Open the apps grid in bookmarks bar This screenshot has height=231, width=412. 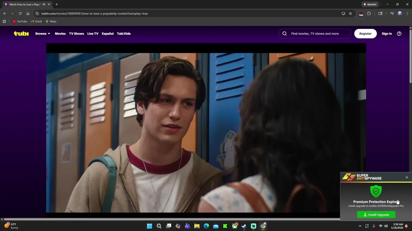pos(4,21)
